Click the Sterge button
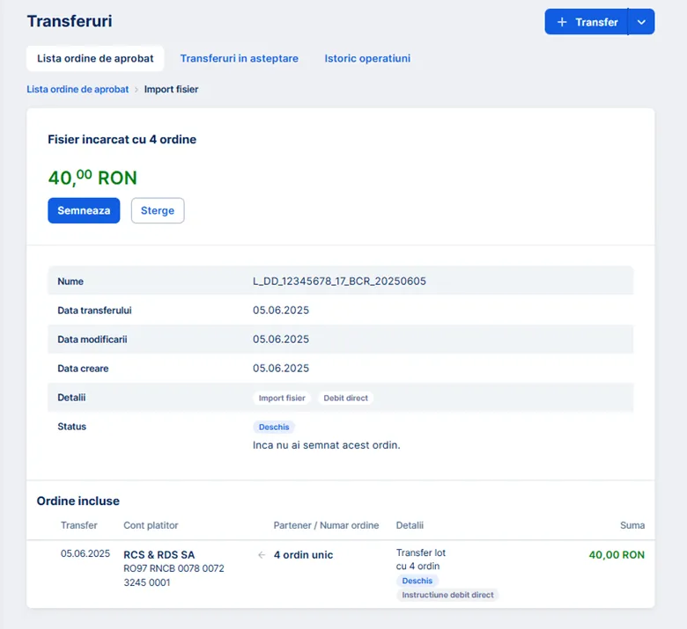The image size is (687, 629). click(x=158, y=211)
